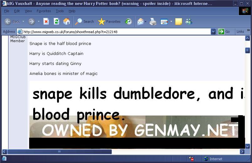Open the Search pane
252x163 pixels.
(x=85, y=22)
